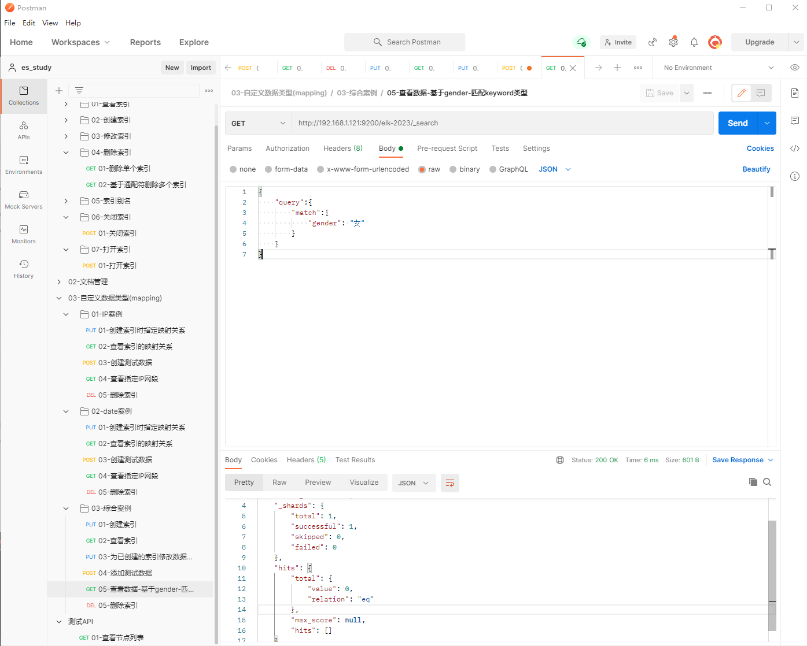Open the Mock Servers sidebar panel

coord(24,199)
